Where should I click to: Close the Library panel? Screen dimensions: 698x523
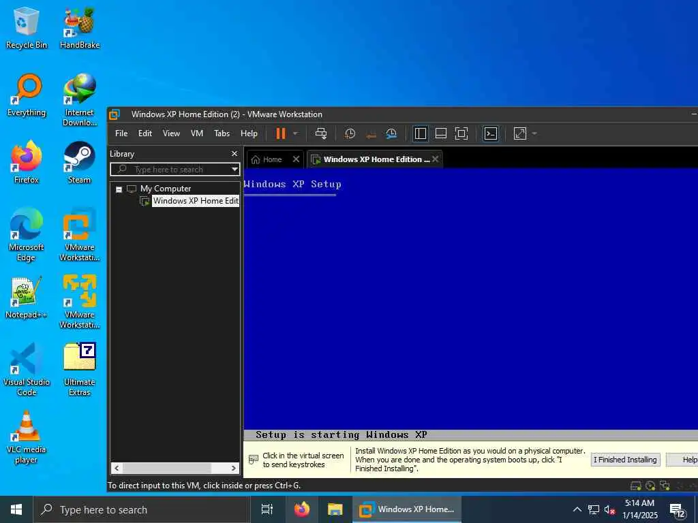point(234,153)
